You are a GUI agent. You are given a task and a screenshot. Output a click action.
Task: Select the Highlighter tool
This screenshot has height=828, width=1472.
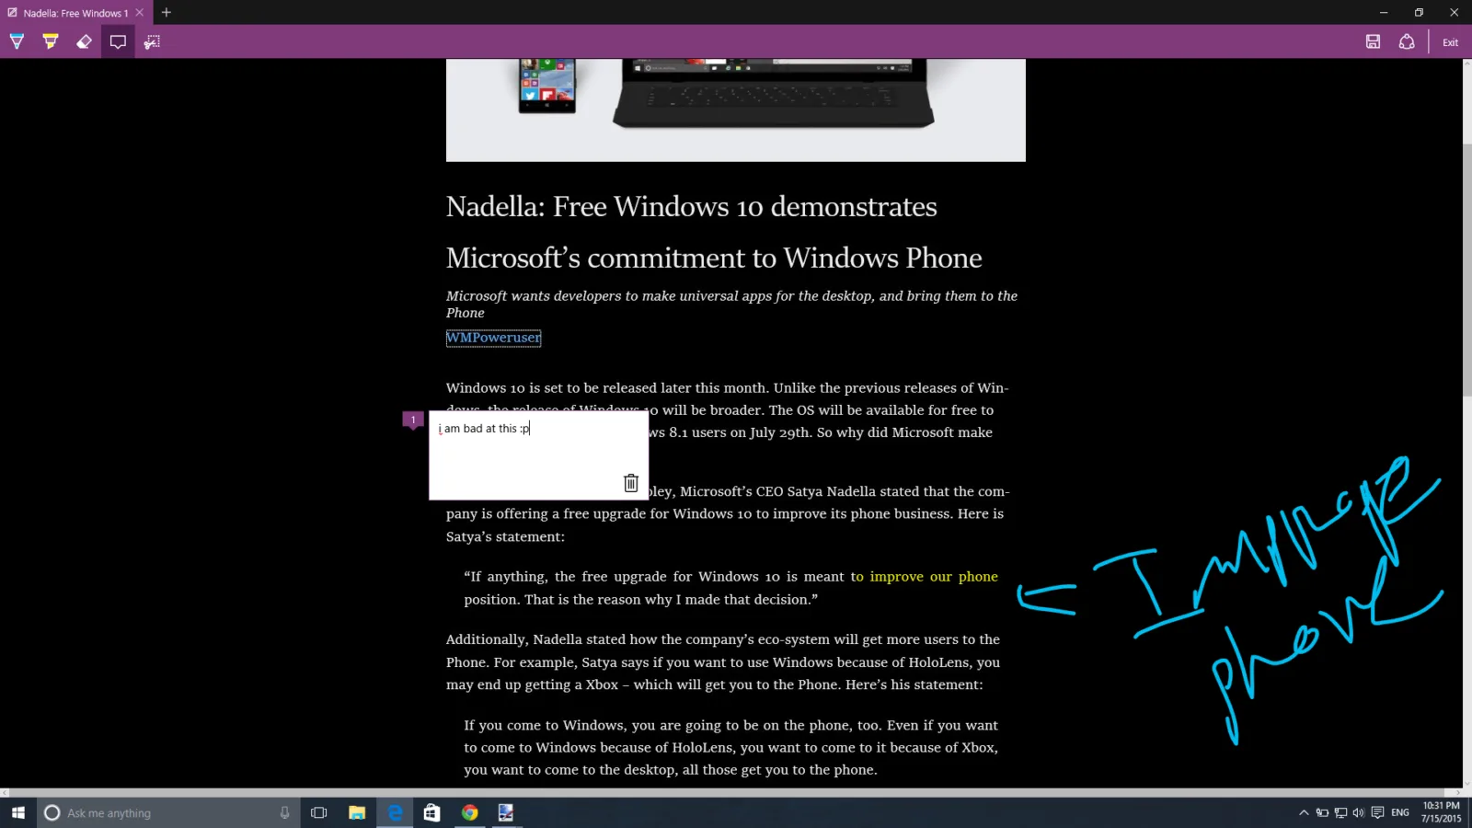tap(51, 41)
